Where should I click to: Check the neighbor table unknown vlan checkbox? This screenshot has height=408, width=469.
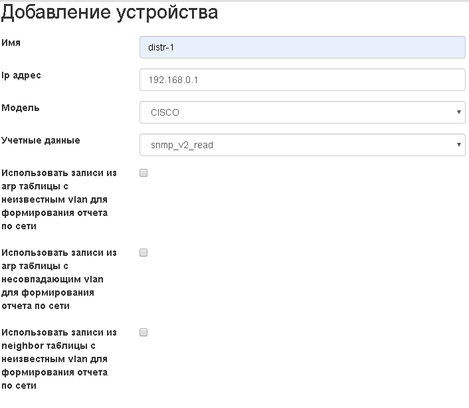(x=143, y=332)
